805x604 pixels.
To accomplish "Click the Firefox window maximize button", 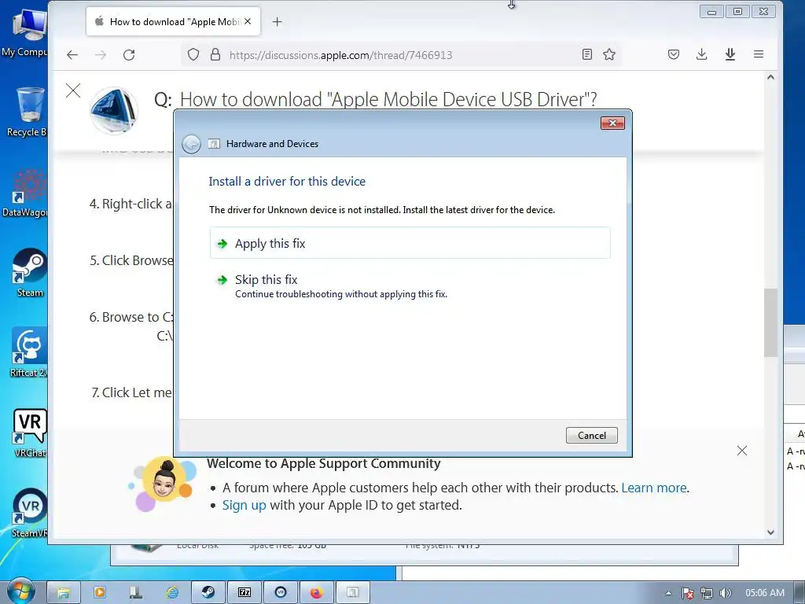I will tap(737, 11).
